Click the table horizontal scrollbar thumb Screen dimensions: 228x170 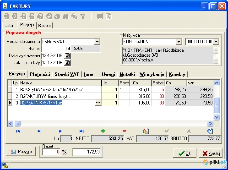click(17, 124)
